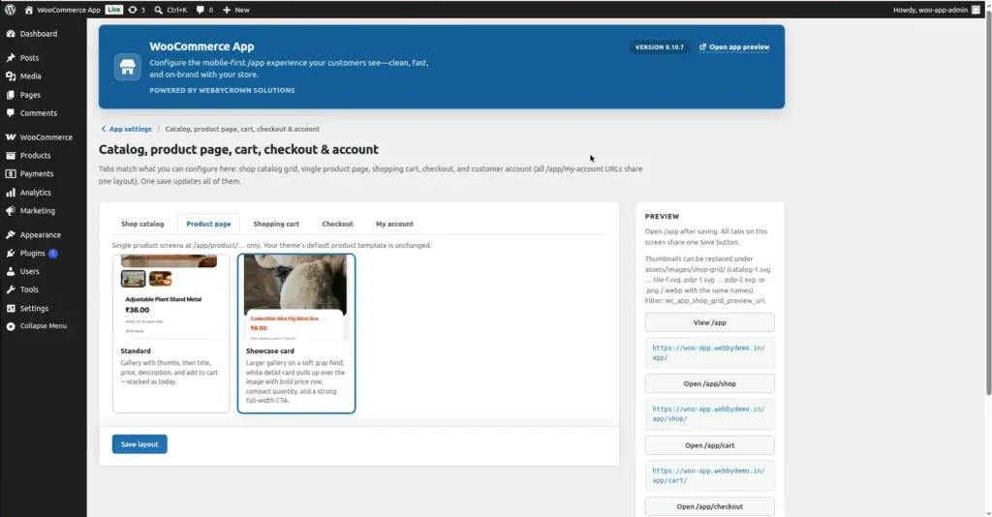Click the https://woo-app.webbydemo.in/app/ URL text
992x517 pixels.
708,352
